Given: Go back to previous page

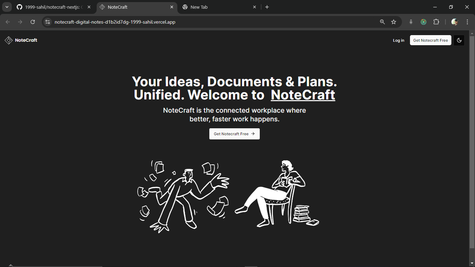Looking at the screenshot, I should click(x=8, y=22).
